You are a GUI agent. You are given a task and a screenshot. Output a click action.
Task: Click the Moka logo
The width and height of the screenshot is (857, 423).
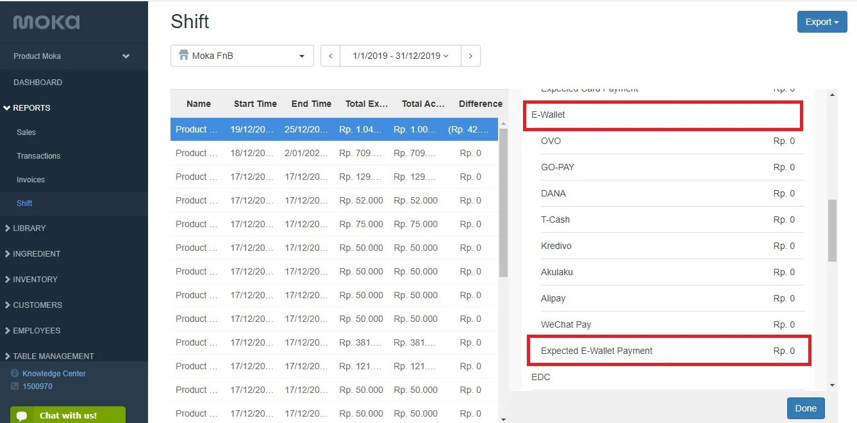point(47,22)
